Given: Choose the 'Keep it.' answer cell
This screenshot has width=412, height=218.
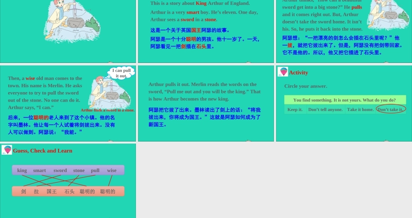Looking at the screenshot, I should pos(295,109).
